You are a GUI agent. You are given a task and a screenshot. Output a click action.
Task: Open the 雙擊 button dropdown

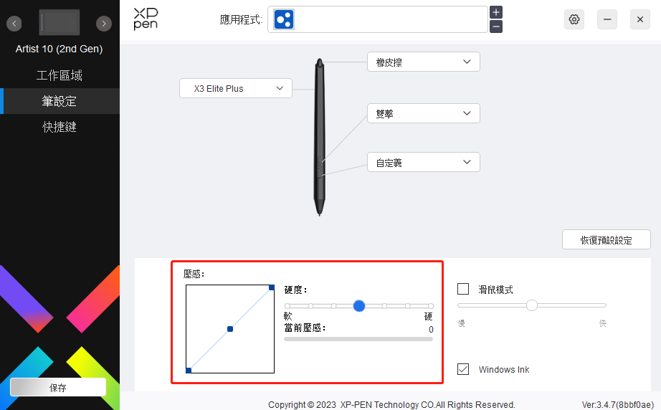coord(423,113)
